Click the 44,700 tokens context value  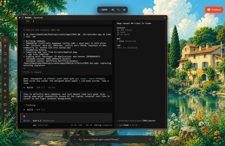point(124,30)
